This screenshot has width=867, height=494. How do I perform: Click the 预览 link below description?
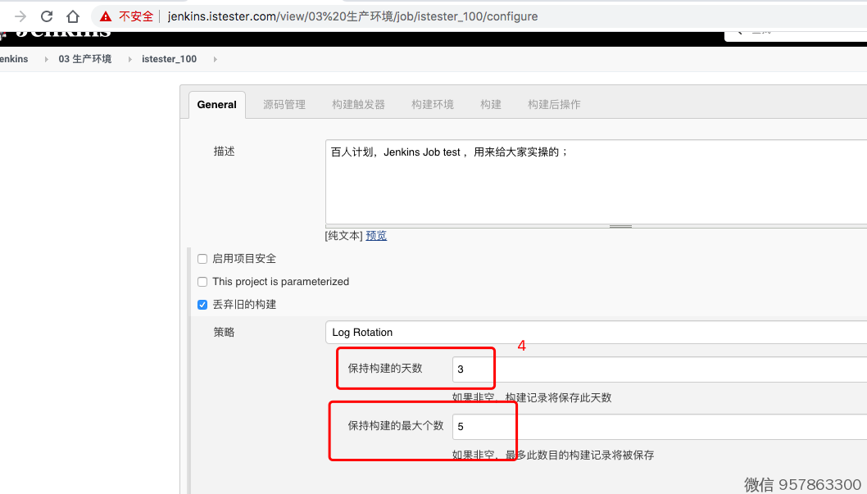(x=376, y=236)
